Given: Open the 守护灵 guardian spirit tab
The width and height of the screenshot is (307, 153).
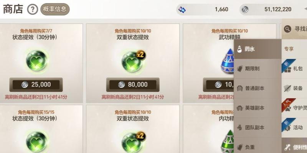Looking at the screenshot, I should [294, 108].
